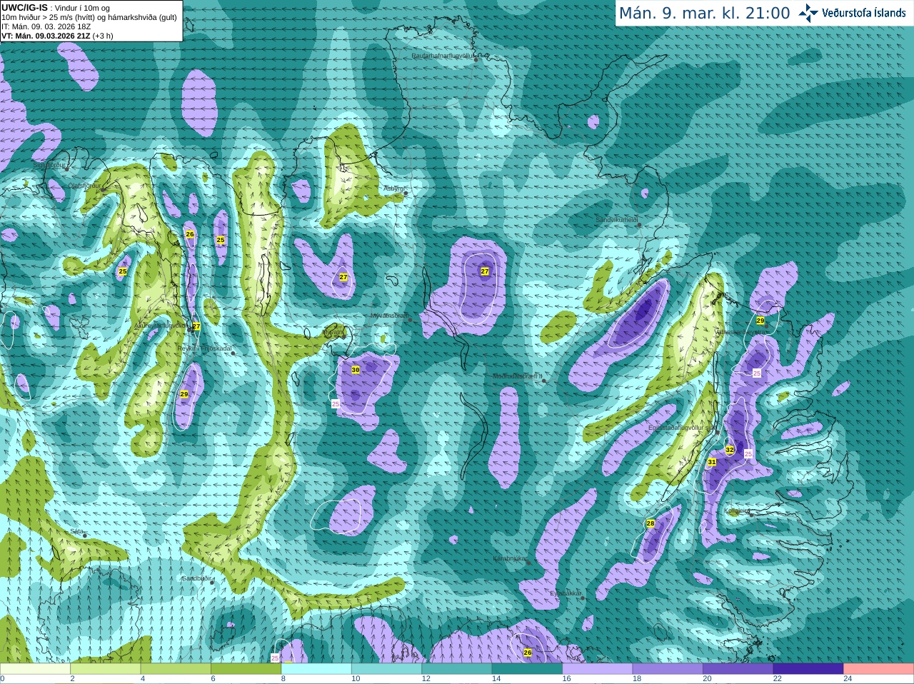Click the forecast time 'Mán. 9. mar. kl. 21:00'
The image size is (914, 684).
(704, 13)
